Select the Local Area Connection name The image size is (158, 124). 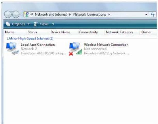pyautogui.click(x=38, y=45)
